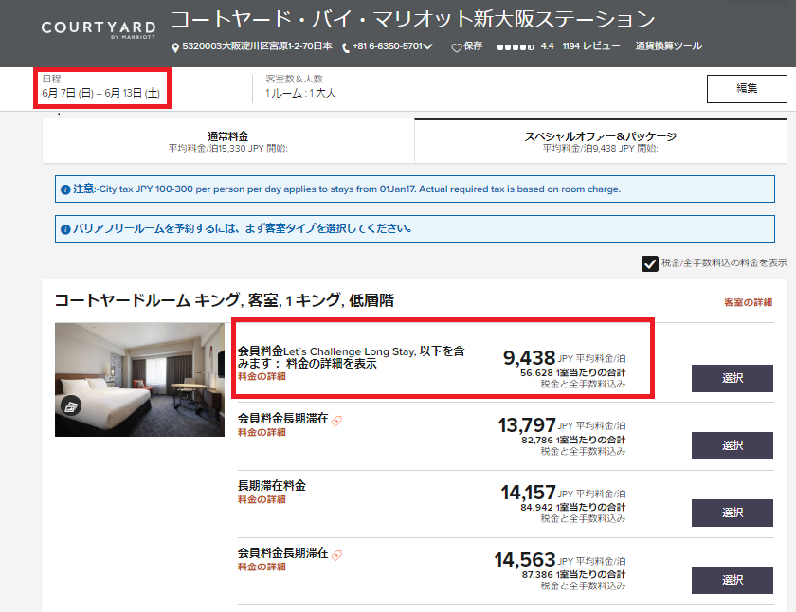Click the five-dot rating indicator
Image resolution: width=796 pixels, height=612 pixels.
(x=515, y=47)
